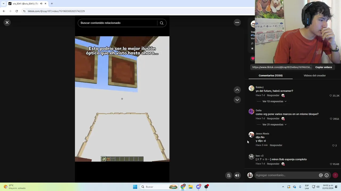This screenshot has height=191, width=341.
Task: Click the Minecraft video to pause playback
Action: tap(122, 99)
